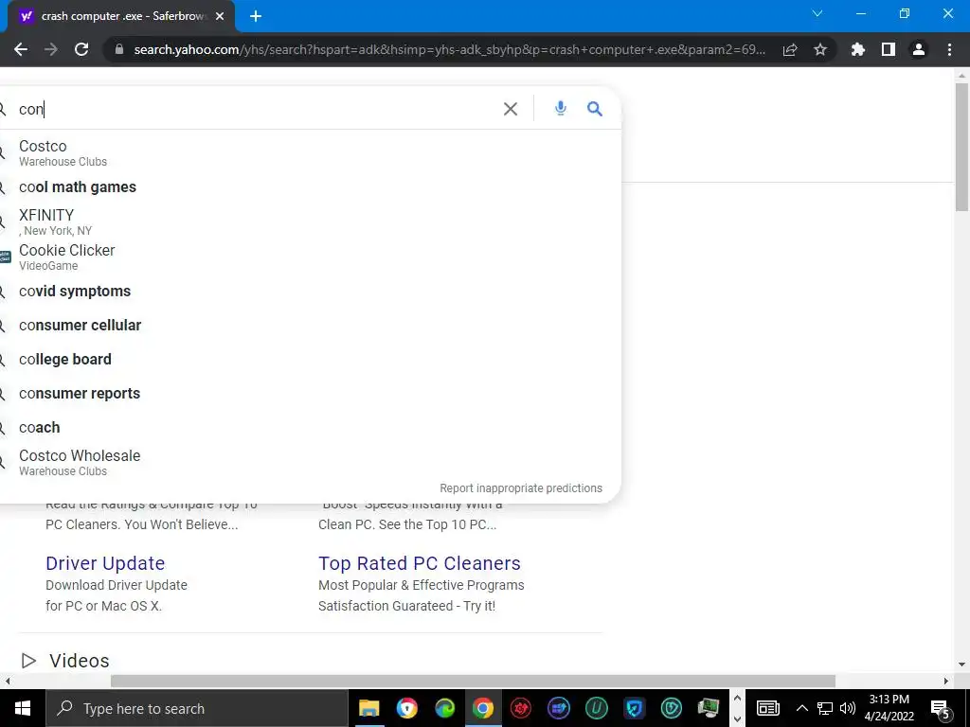Viewport: 970px width, 727px height.
Task: Open the blue shield app in taskbar
Action: (x=634, y=708)
